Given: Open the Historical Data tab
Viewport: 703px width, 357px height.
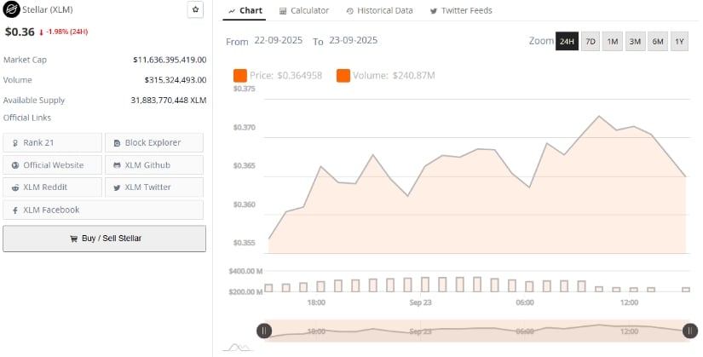Looking at the screenshot, I should [x=379, y=11].
